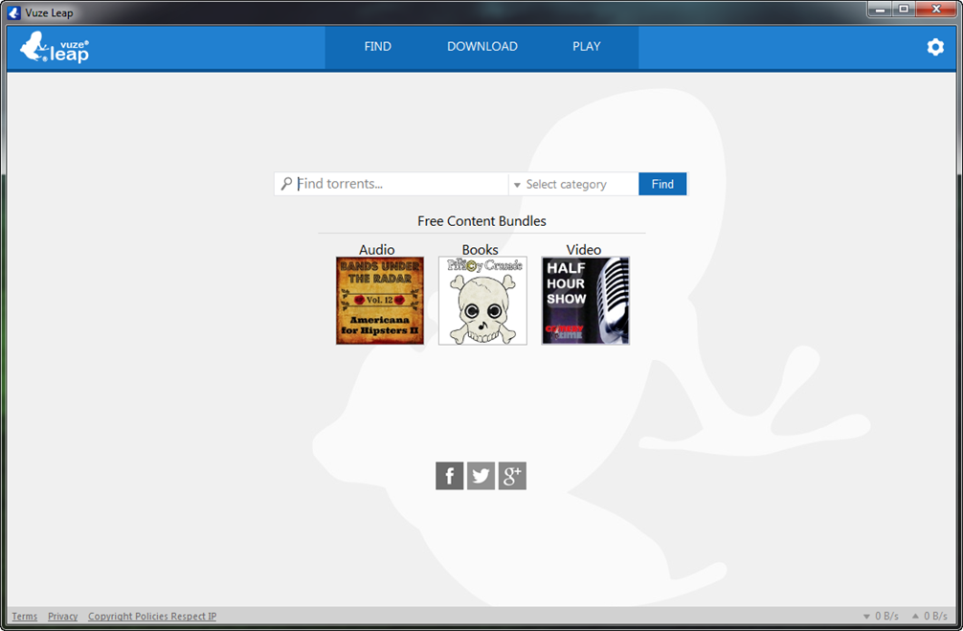Click the upload speed 0 B/s indicator
The height and width of the screenshot is (631, 963).
click(929, 617)
